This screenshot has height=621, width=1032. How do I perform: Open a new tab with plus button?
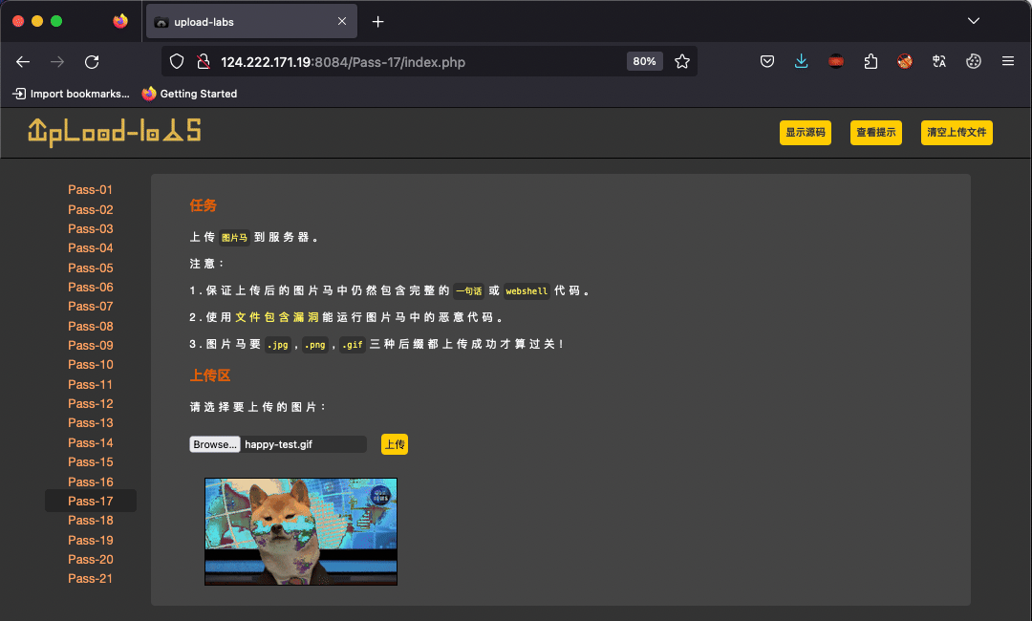coord(377,22)
